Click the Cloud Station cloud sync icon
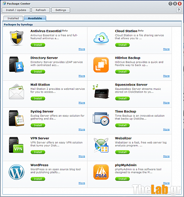 click(101, 39)
